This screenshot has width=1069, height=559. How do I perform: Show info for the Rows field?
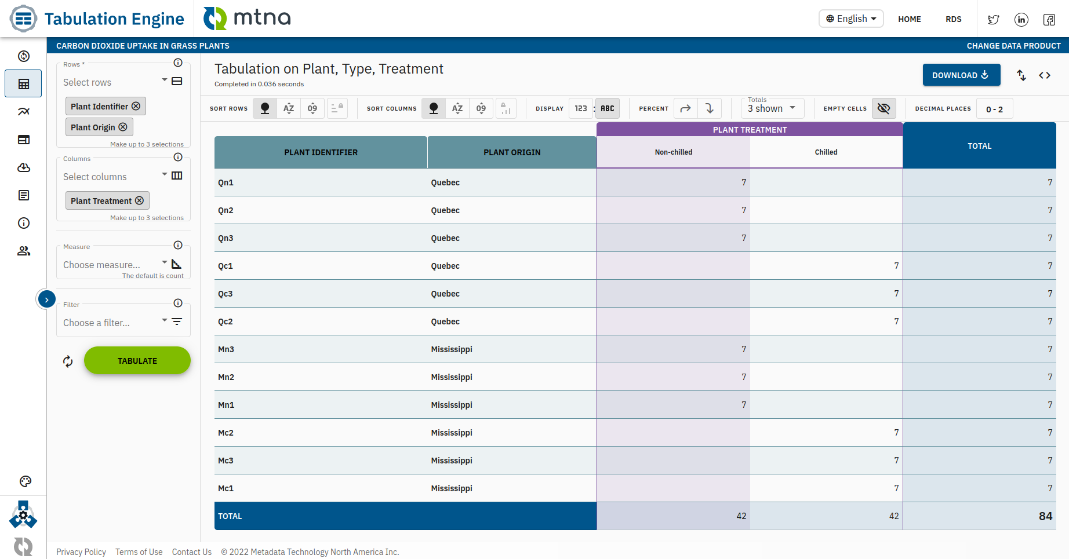[178, 63]
